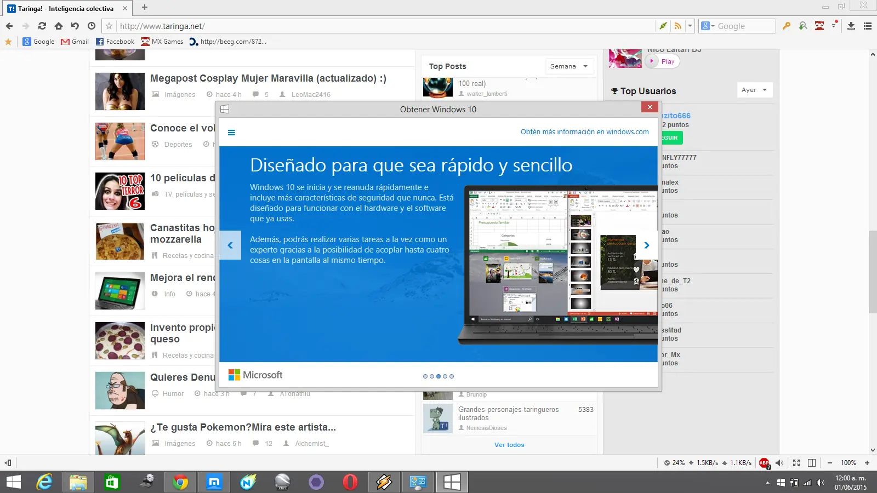This screenshot has height=493, width=877.
Task: Open the Ayer dropdown in Top Usuarios
Action: click(x=754, y=90)
